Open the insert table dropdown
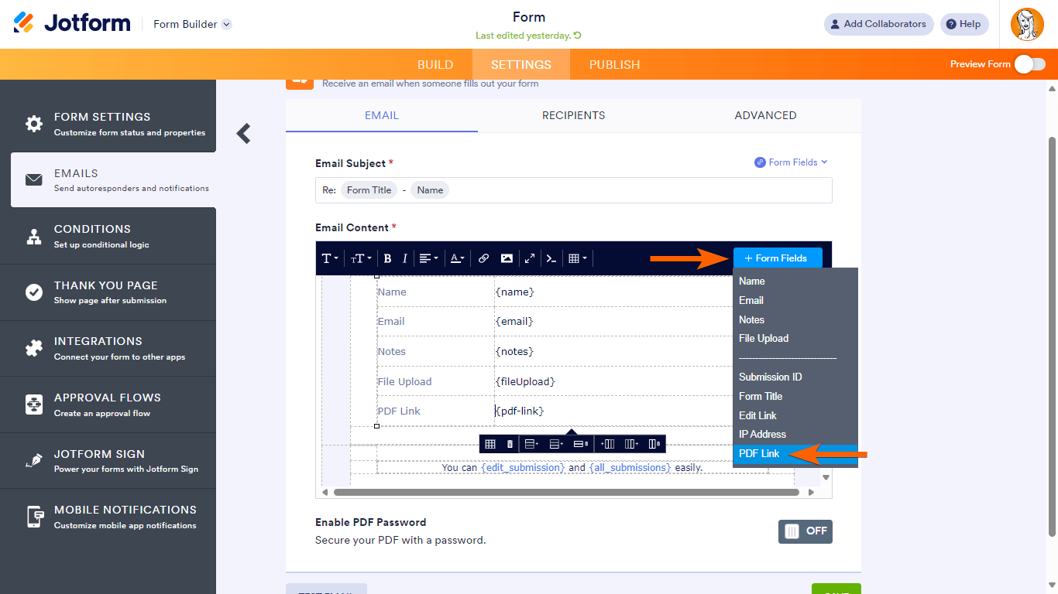 (x=578, y=258)
